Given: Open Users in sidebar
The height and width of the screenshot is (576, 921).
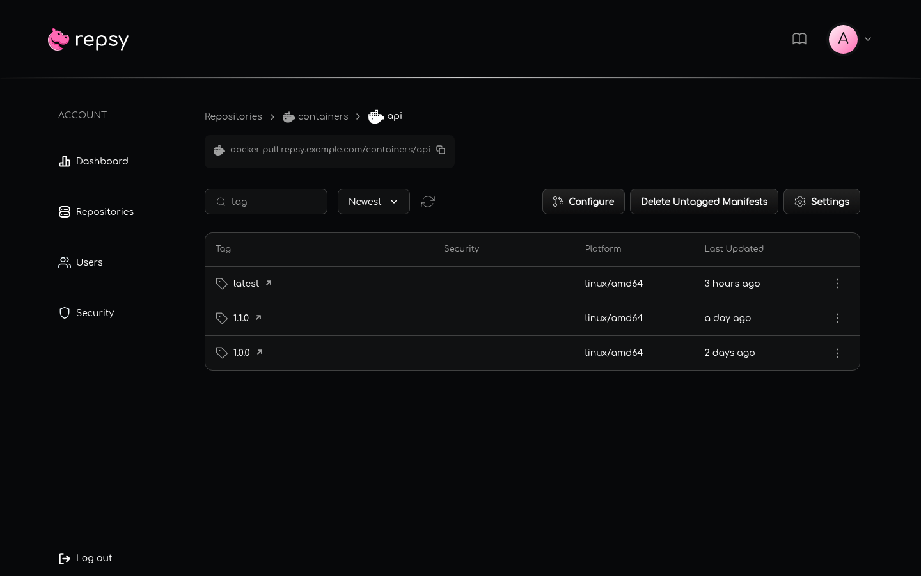Looking at the screenshot, I should [x=81, y=262].
